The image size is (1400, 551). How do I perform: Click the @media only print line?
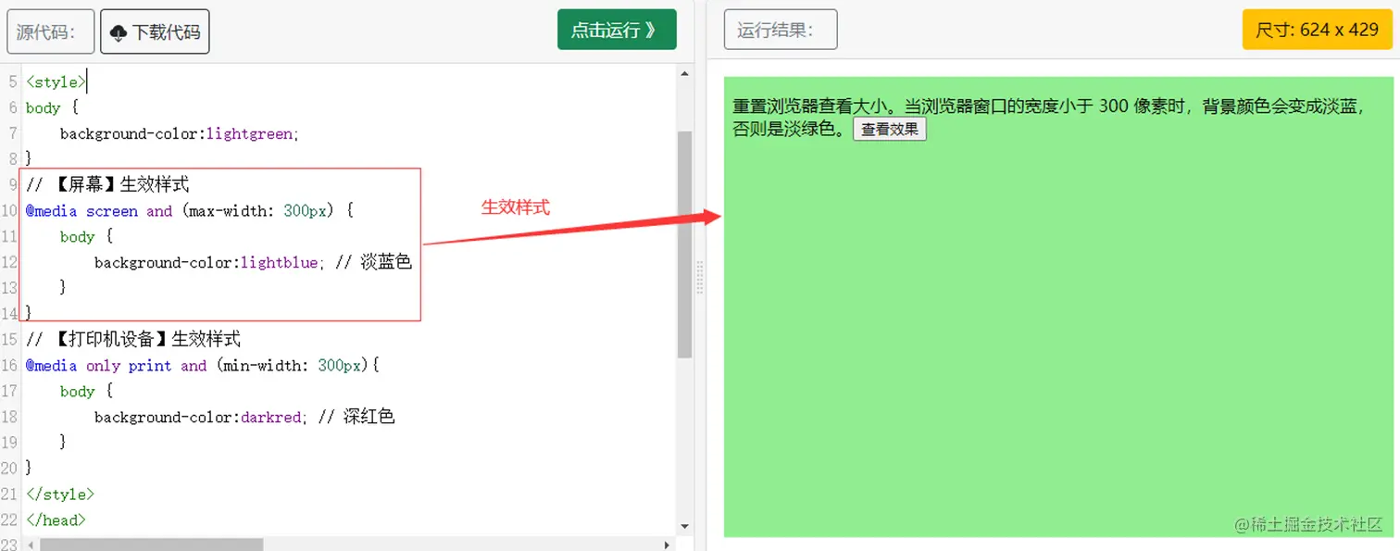pyautogui.click(x=203, y=366)
